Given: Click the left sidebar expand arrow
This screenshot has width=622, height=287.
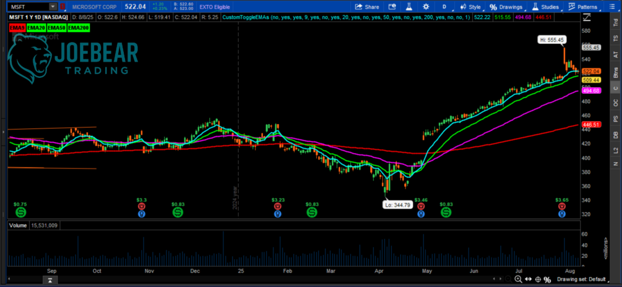Looking at the screenshot, I should (4, 132).
